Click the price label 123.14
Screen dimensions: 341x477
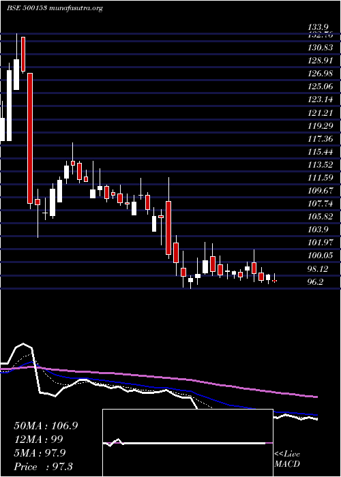(x=319, y=99)
